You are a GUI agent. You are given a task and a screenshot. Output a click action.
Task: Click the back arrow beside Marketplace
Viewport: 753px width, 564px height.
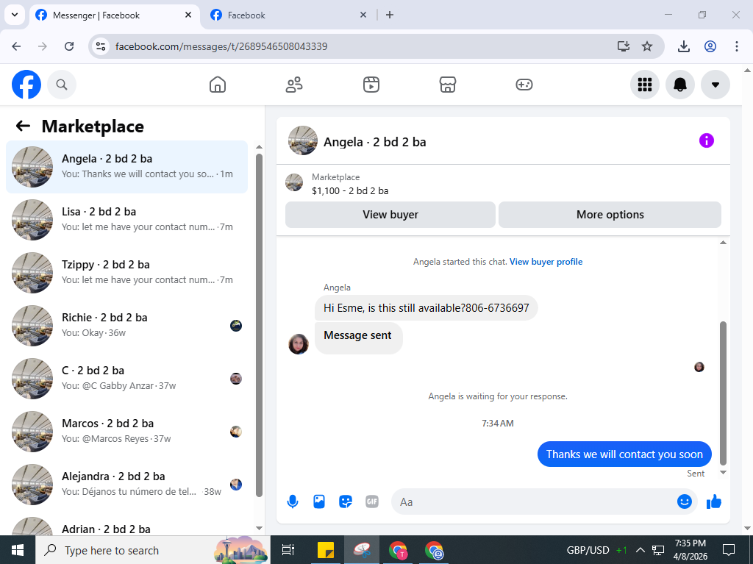[23, 126]
